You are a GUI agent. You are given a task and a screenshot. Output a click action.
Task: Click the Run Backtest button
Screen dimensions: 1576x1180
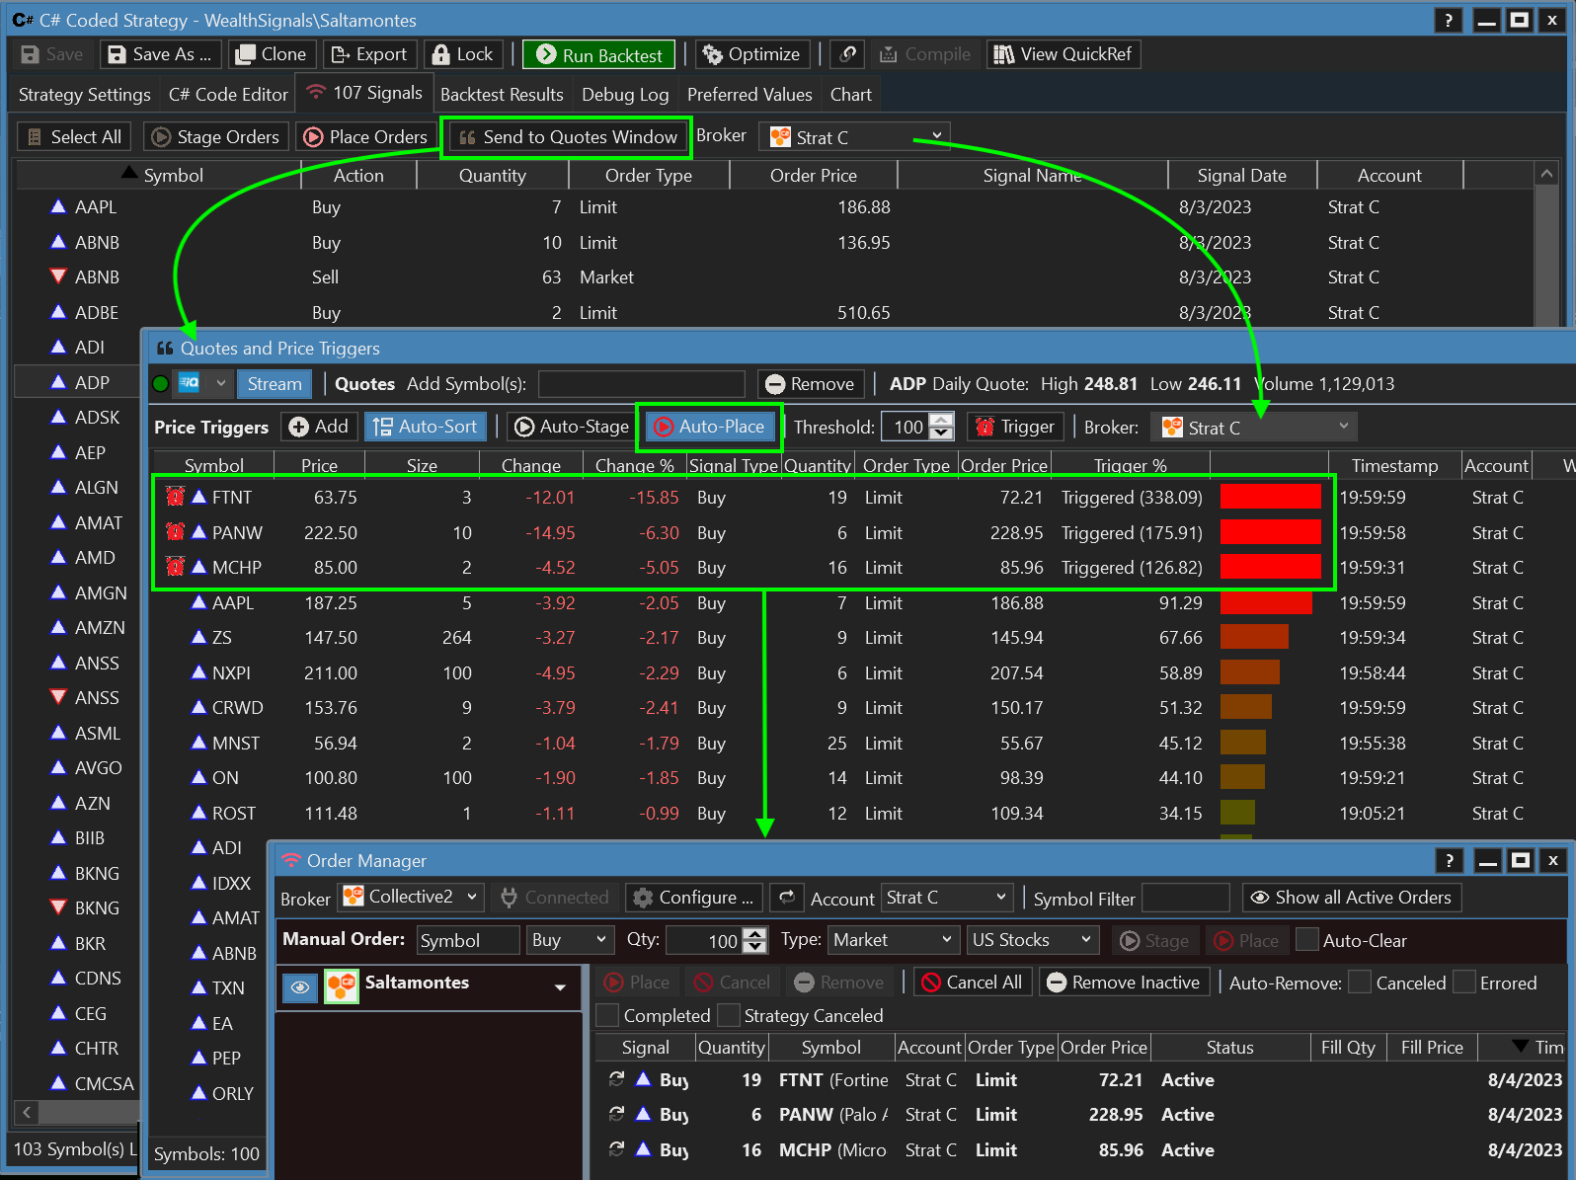click(x=598, y=55)
